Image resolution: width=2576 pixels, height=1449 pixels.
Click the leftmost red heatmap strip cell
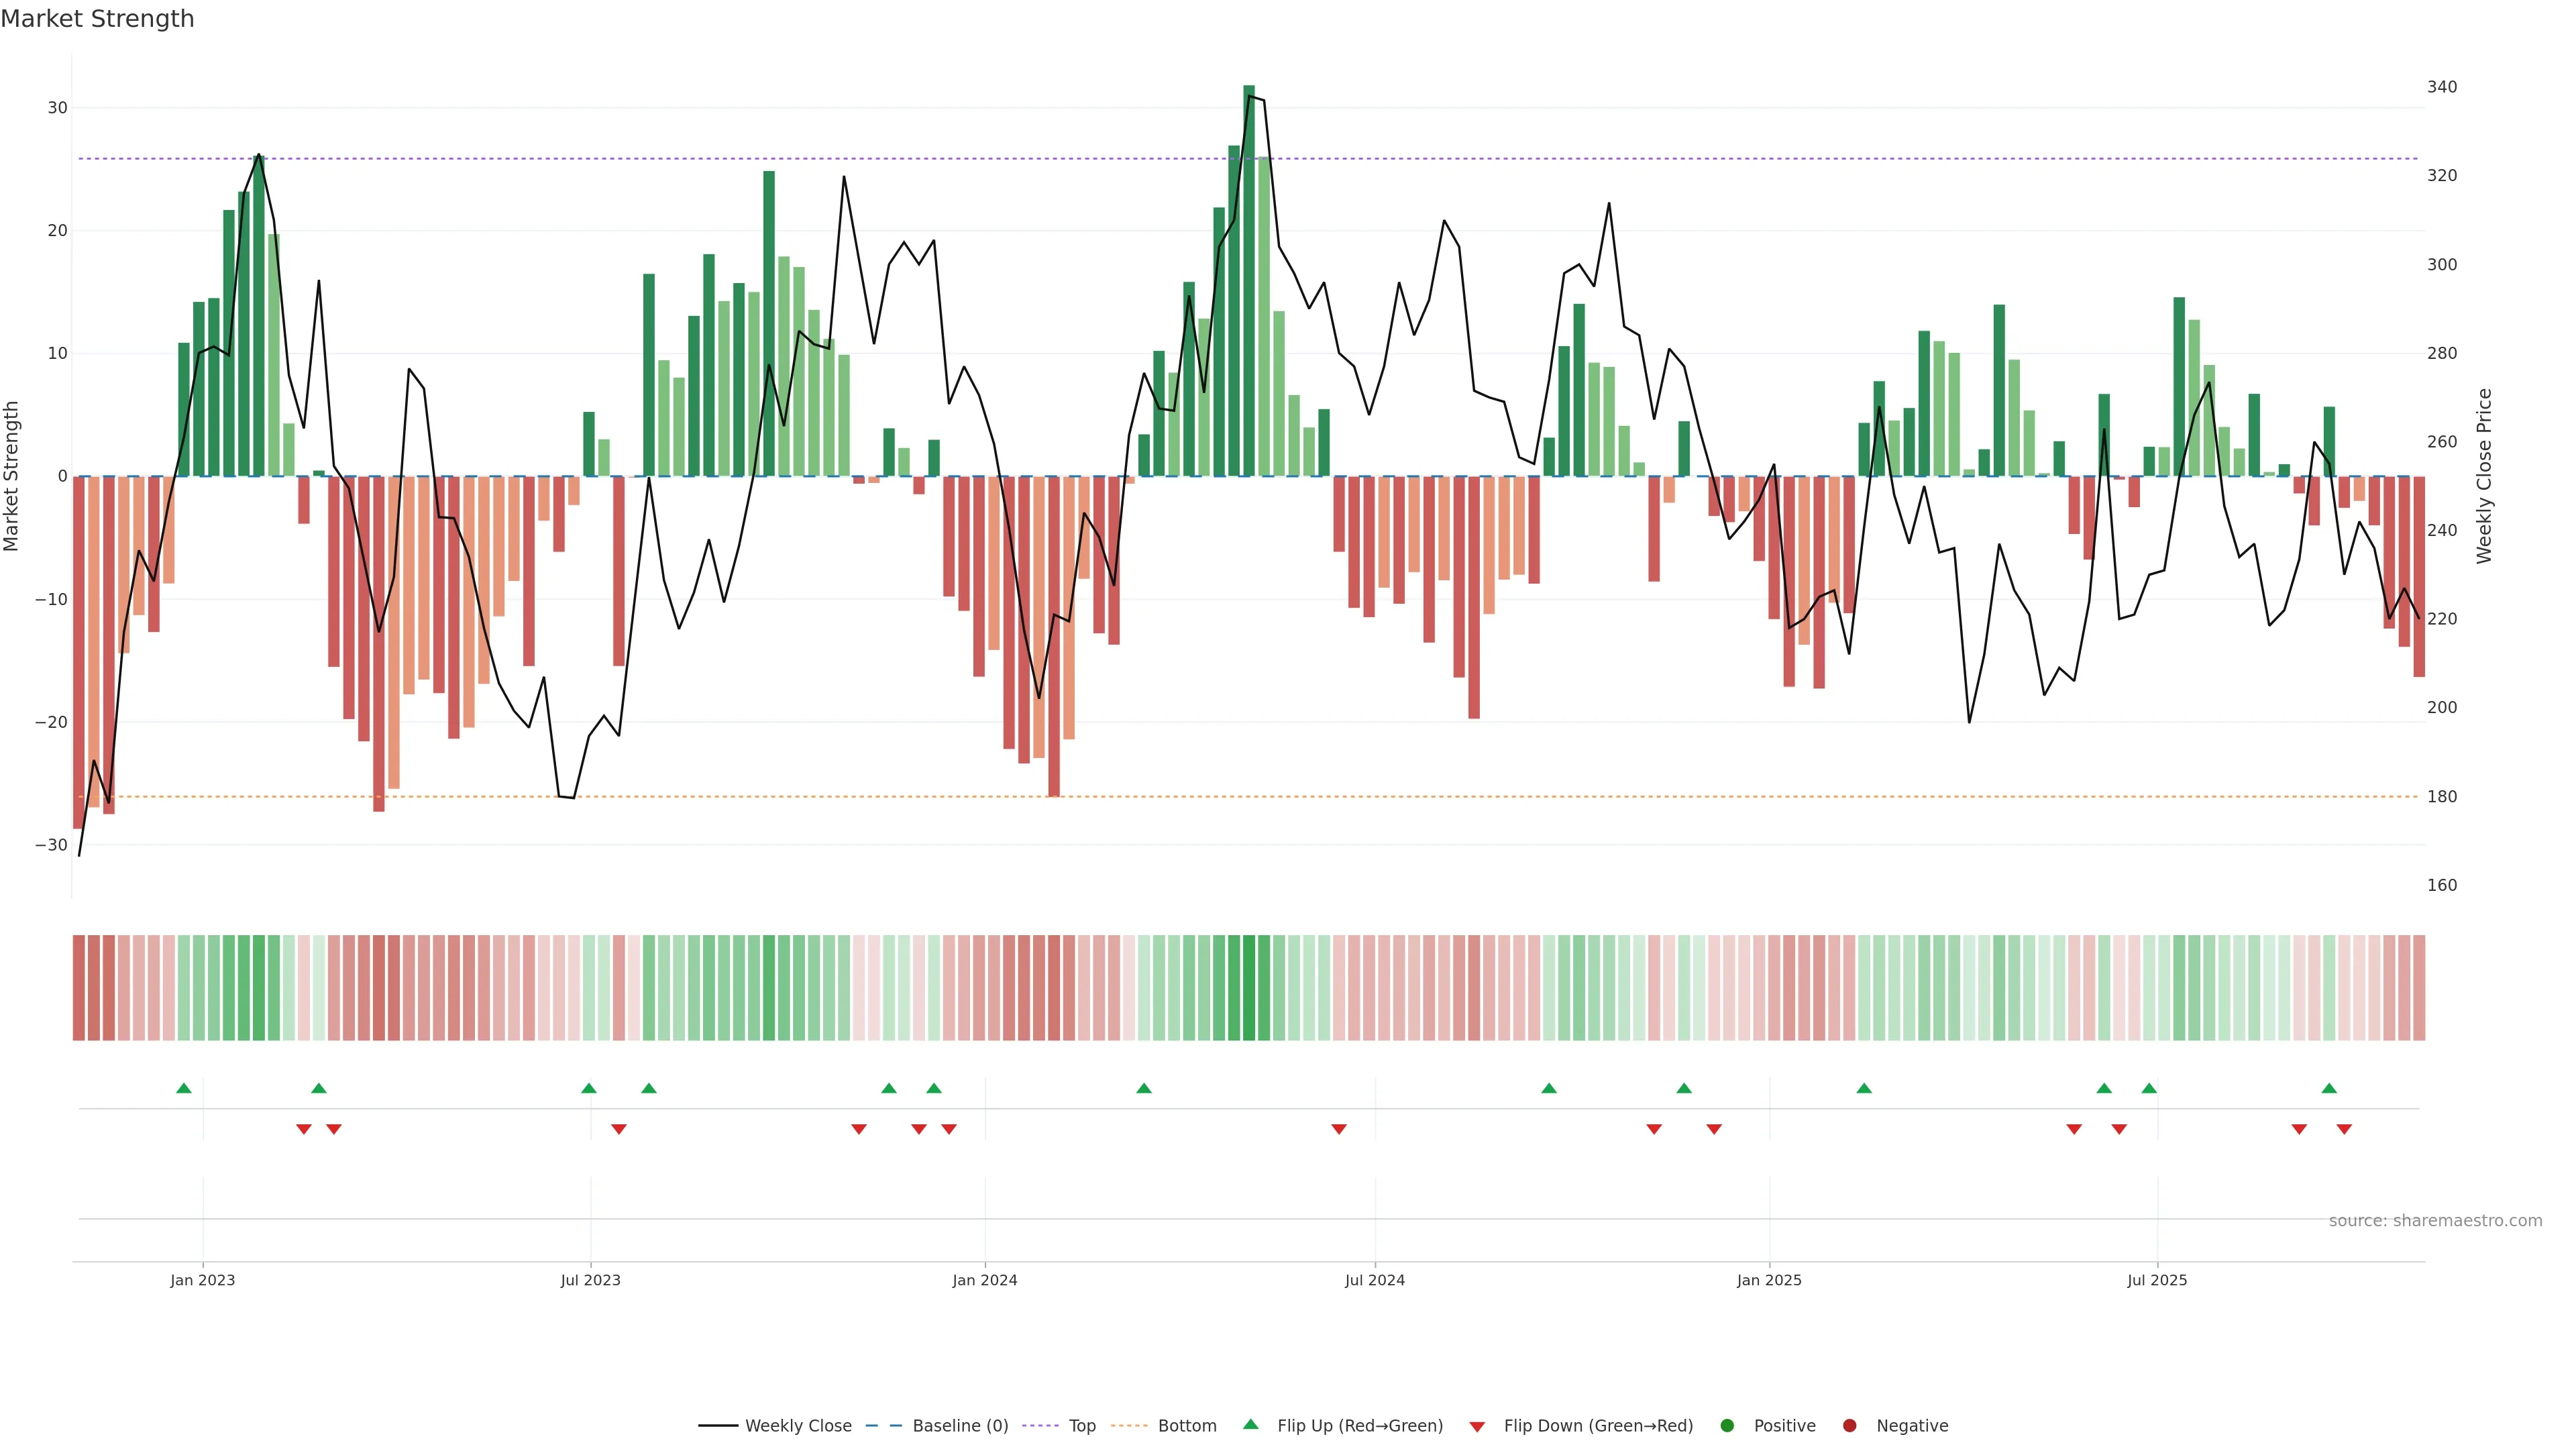pyautogui.click(x=78, y=987)
